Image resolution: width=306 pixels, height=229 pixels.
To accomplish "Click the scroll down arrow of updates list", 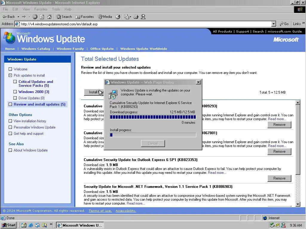I will tap(298, 204).
